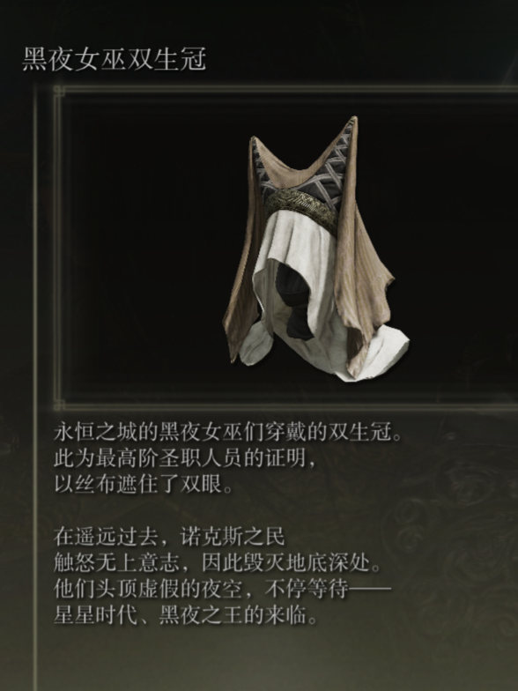The height and width of the screenshot is (691, 518).
Task: Click the line starting with 他们头顶虚假的夜空
Action: point(222,589)
